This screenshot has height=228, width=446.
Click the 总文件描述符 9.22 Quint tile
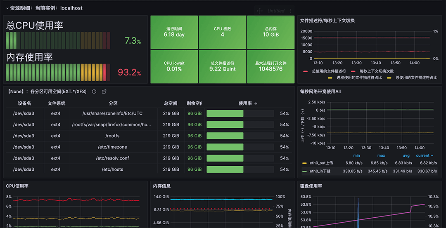223,66
